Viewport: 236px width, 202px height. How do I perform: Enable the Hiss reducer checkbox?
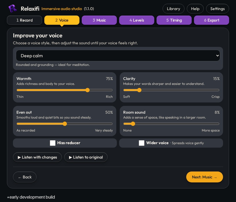tap(53, 143)
